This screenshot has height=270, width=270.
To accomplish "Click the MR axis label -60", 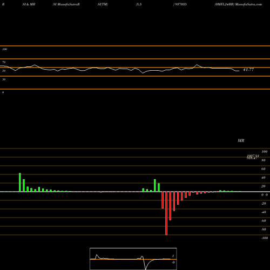I will [x=264, y=221].
